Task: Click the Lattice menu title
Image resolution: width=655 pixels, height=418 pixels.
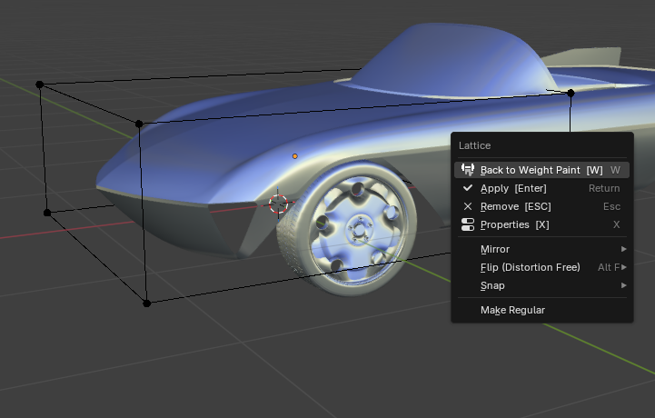Action: [x=474, y=145]
